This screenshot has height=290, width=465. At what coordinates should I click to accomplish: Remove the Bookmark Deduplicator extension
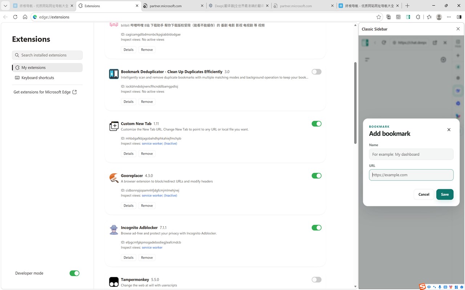147,102
